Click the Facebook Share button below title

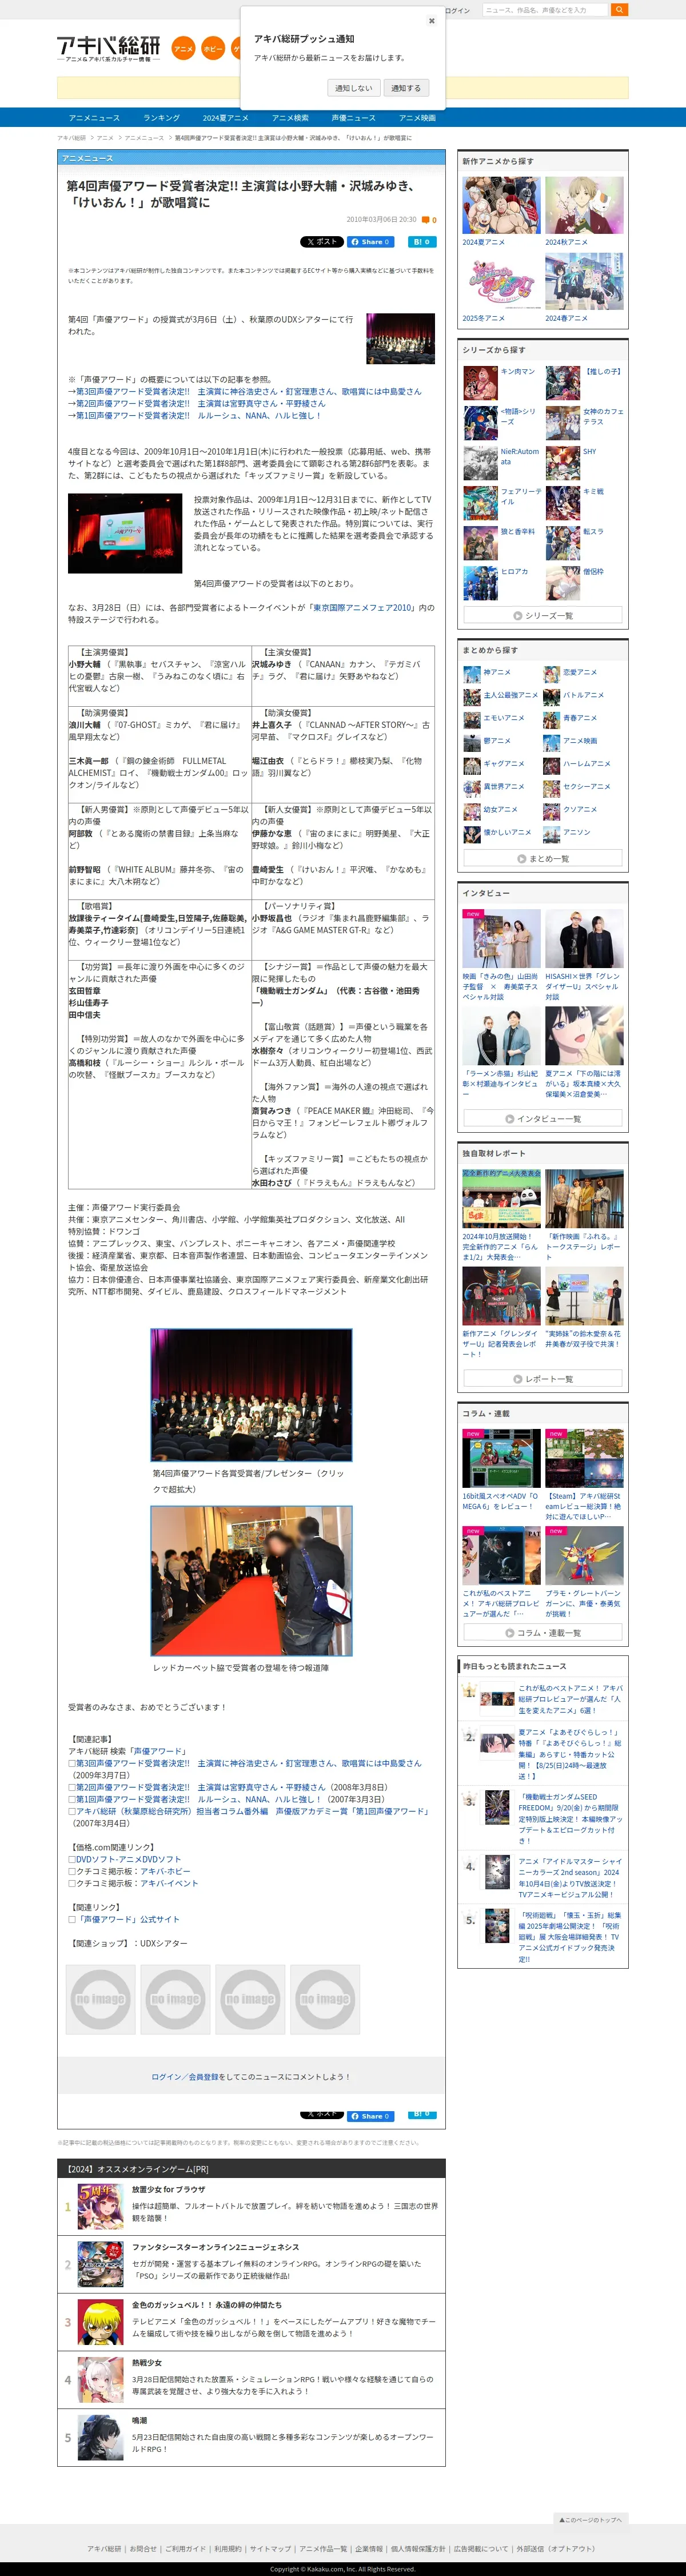click(x=371, y=242)
